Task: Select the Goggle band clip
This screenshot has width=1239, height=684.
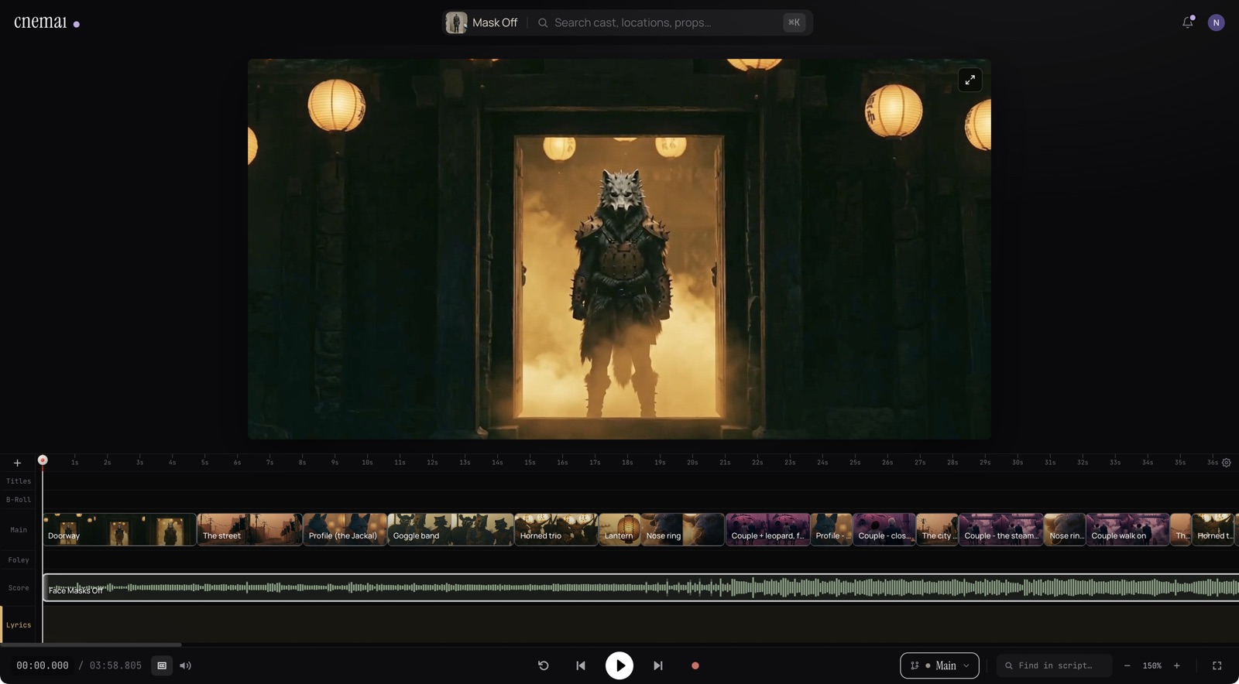Action: click(451, 530)
